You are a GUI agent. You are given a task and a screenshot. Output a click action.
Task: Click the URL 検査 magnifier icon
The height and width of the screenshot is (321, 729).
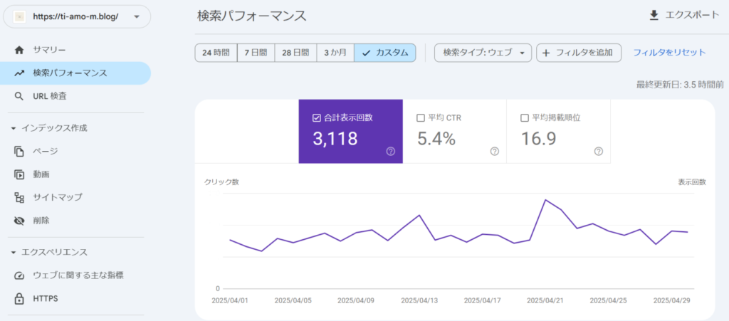pos(19,96)
